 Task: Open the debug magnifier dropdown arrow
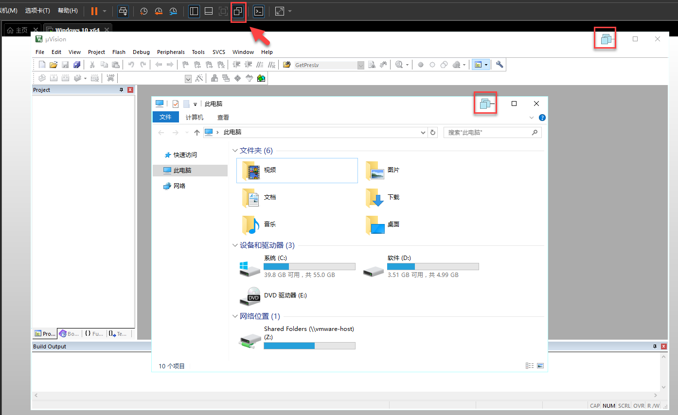[407, 65]
